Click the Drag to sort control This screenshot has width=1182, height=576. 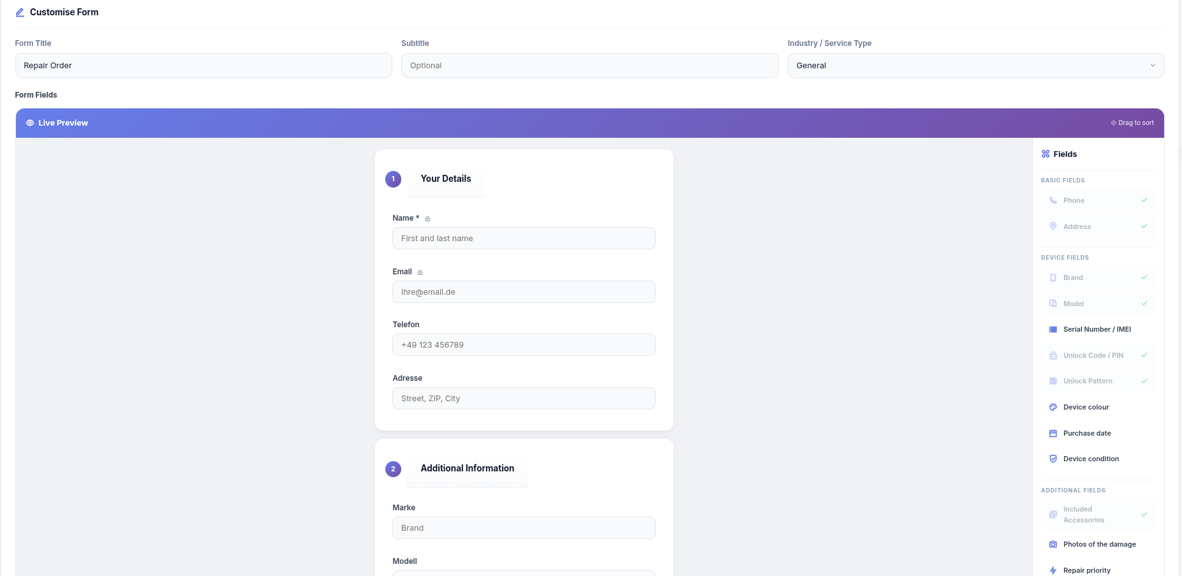(x=1132, y=122)
